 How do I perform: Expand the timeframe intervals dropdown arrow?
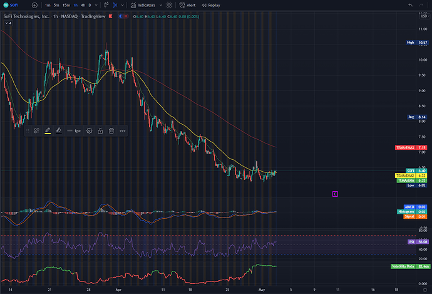[96, 5]
